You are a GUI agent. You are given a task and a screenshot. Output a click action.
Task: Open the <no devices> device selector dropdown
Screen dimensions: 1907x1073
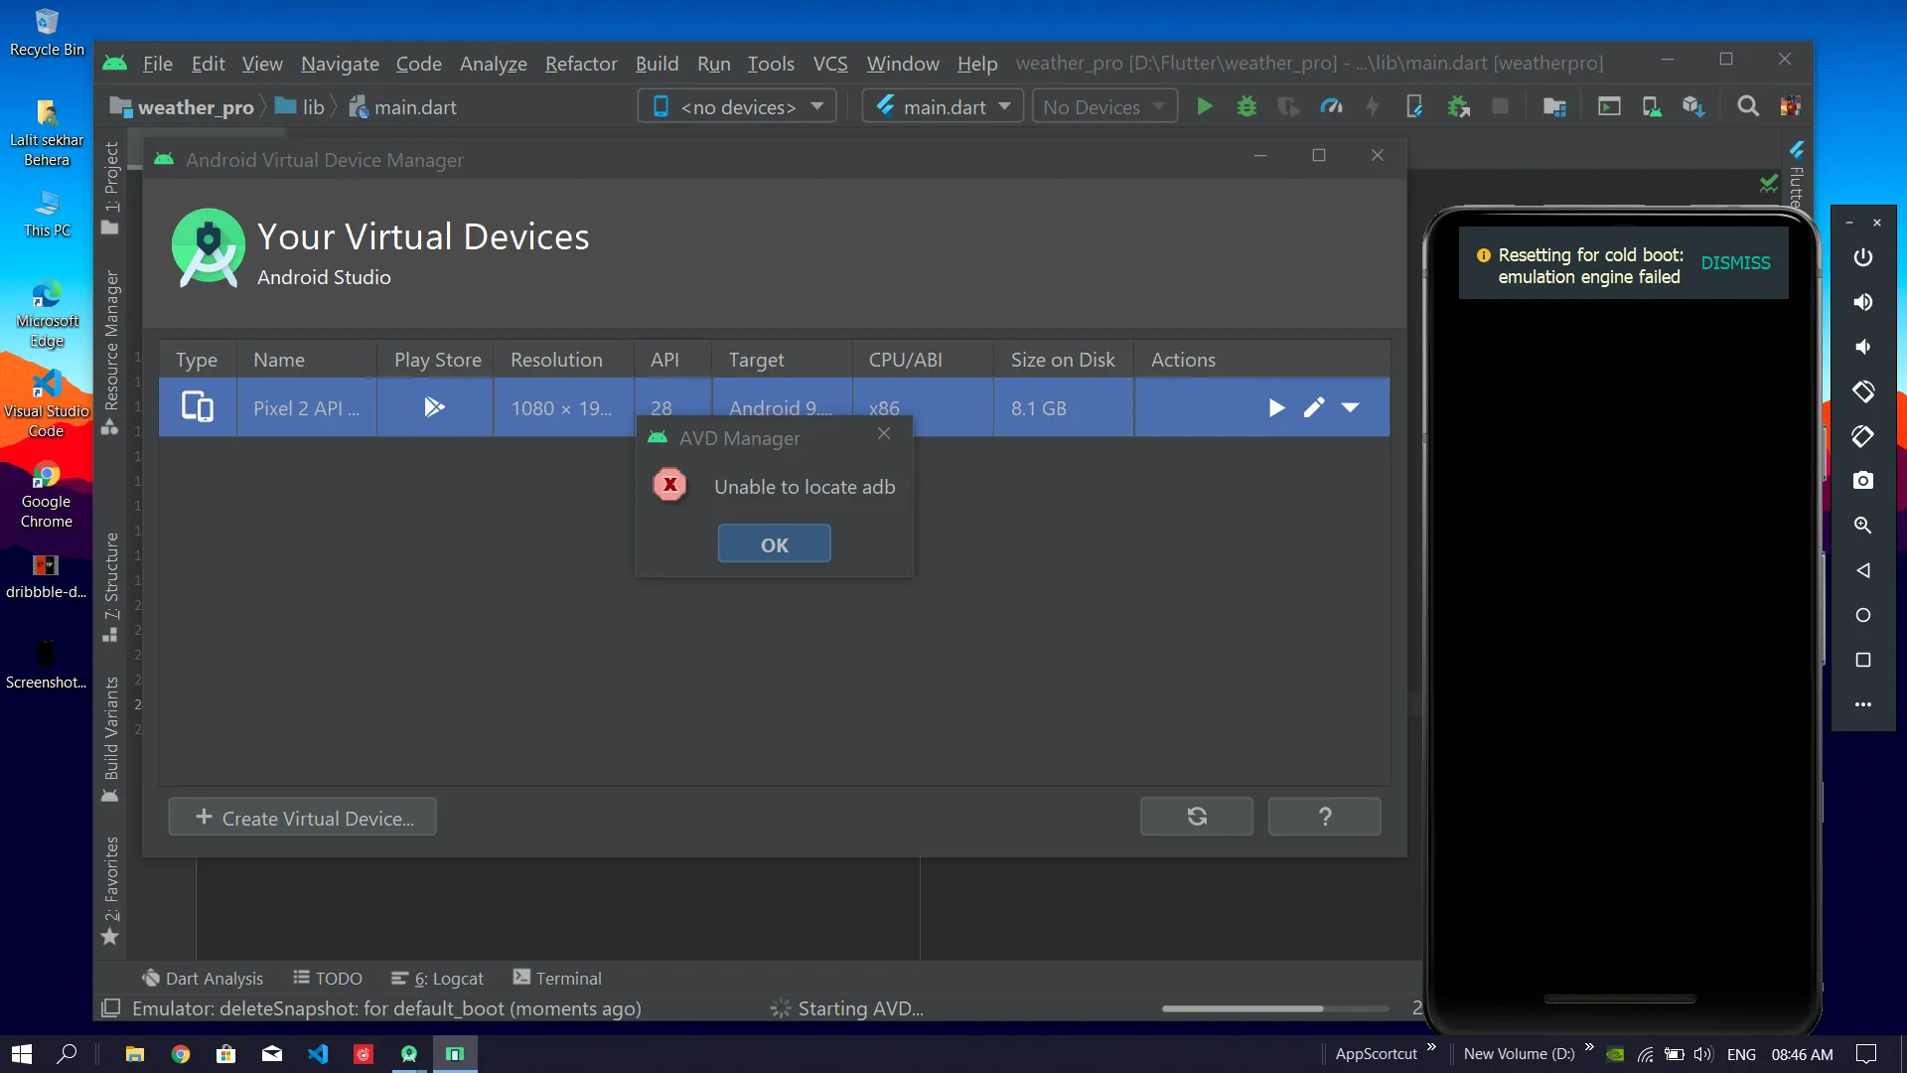tap(737, 106)
